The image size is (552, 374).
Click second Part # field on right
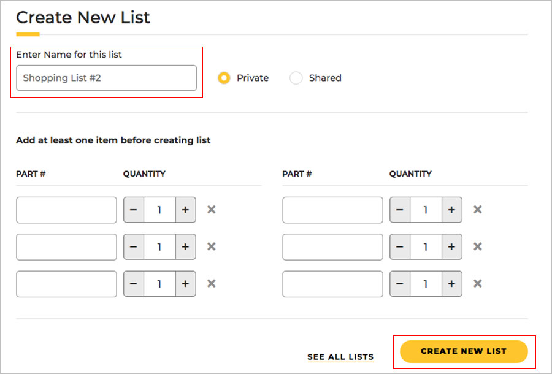(x=332, y=246)
